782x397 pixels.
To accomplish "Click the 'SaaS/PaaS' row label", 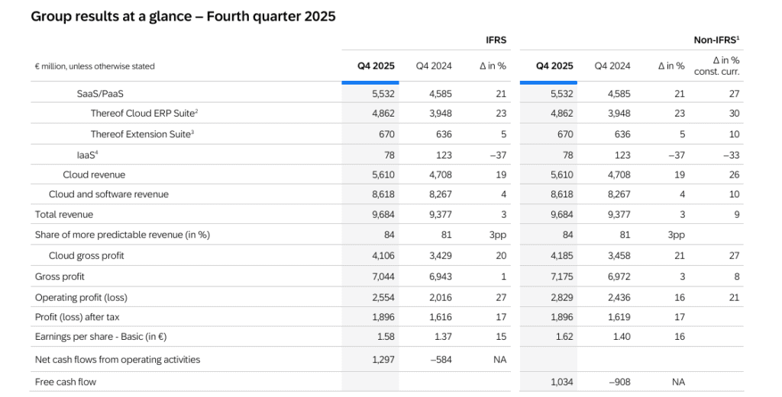I will [x=100, y=94].
